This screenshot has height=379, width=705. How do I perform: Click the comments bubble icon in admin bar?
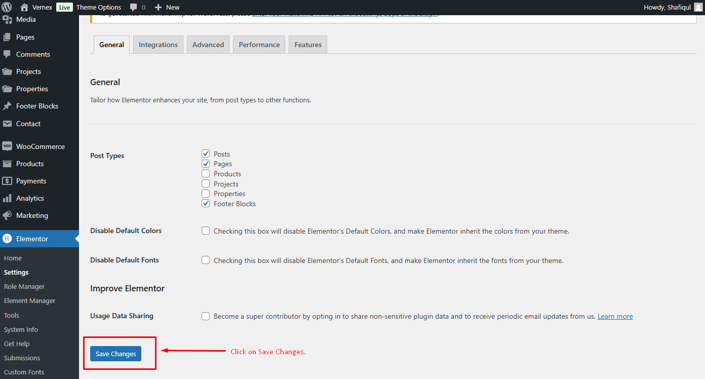tap(133, 7)
